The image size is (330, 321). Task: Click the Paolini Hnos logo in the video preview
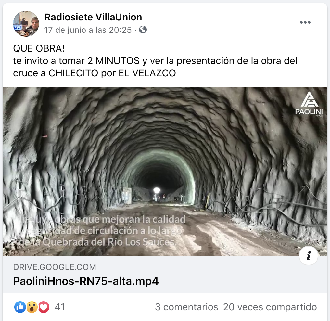(x=309, y=104)
